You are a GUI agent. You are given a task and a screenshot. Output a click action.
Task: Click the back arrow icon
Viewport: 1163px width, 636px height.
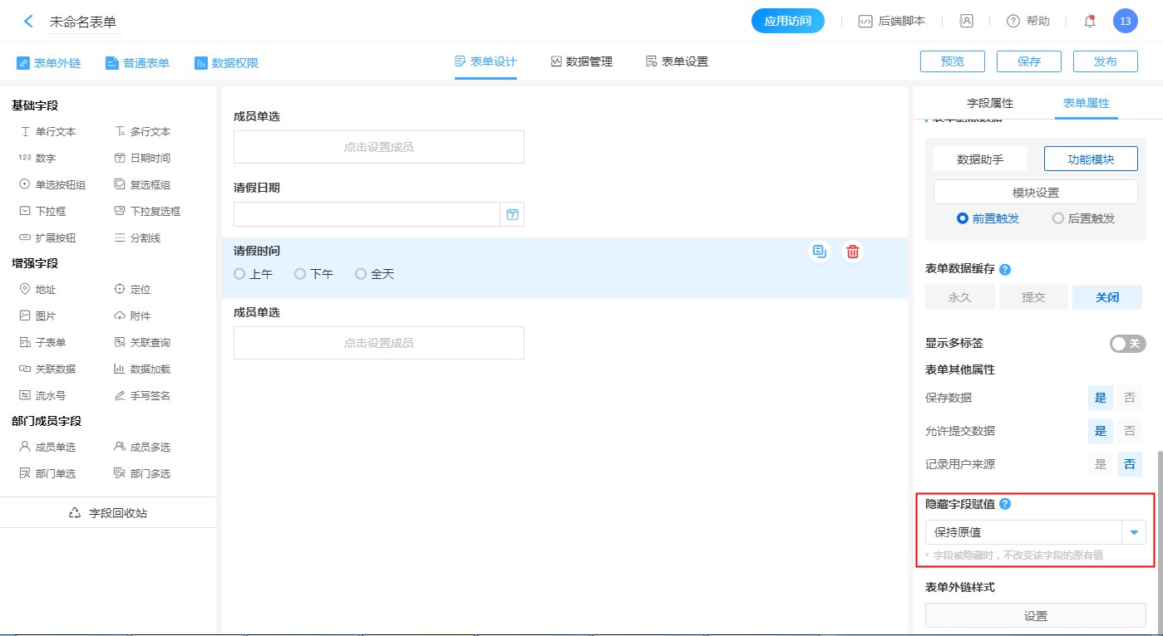coord(29,22)
